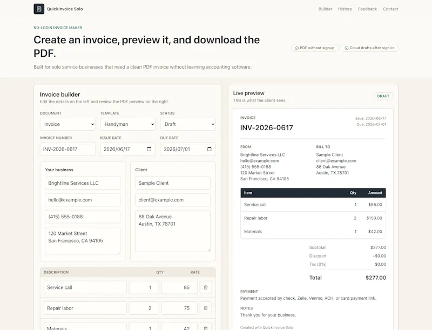Click the Invoice builder heading
The height and width of the screenshot is (330, 432).
click(60, 95)
